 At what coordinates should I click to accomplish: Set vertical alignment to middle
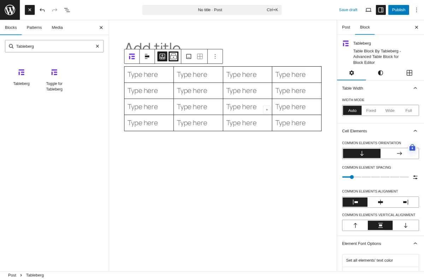tap(380, 225)
